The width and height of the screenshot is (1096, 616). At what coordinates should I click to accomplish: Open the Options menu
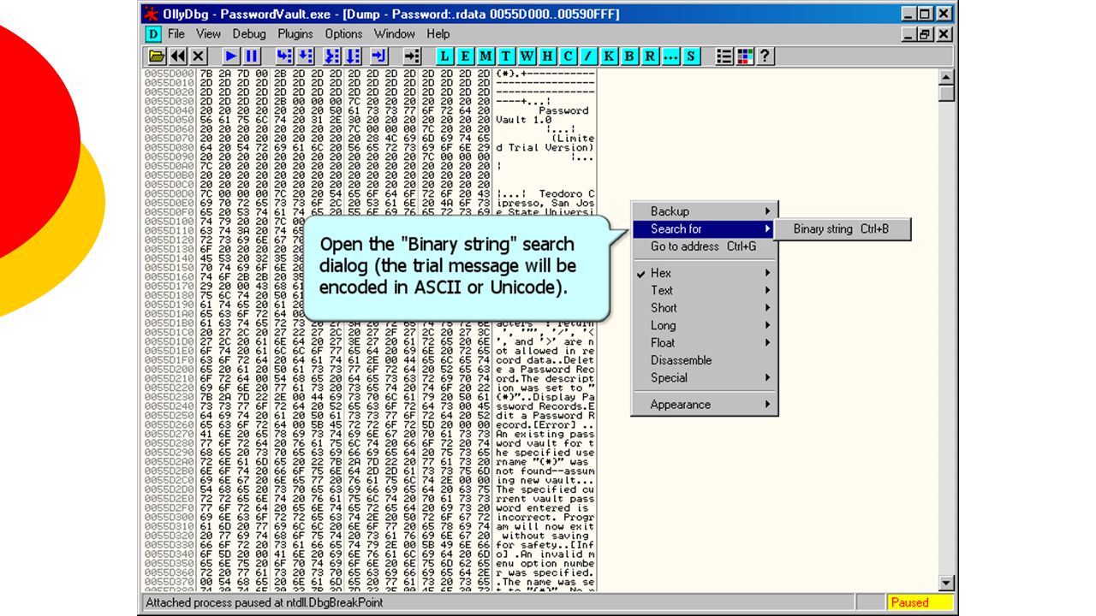343,34
